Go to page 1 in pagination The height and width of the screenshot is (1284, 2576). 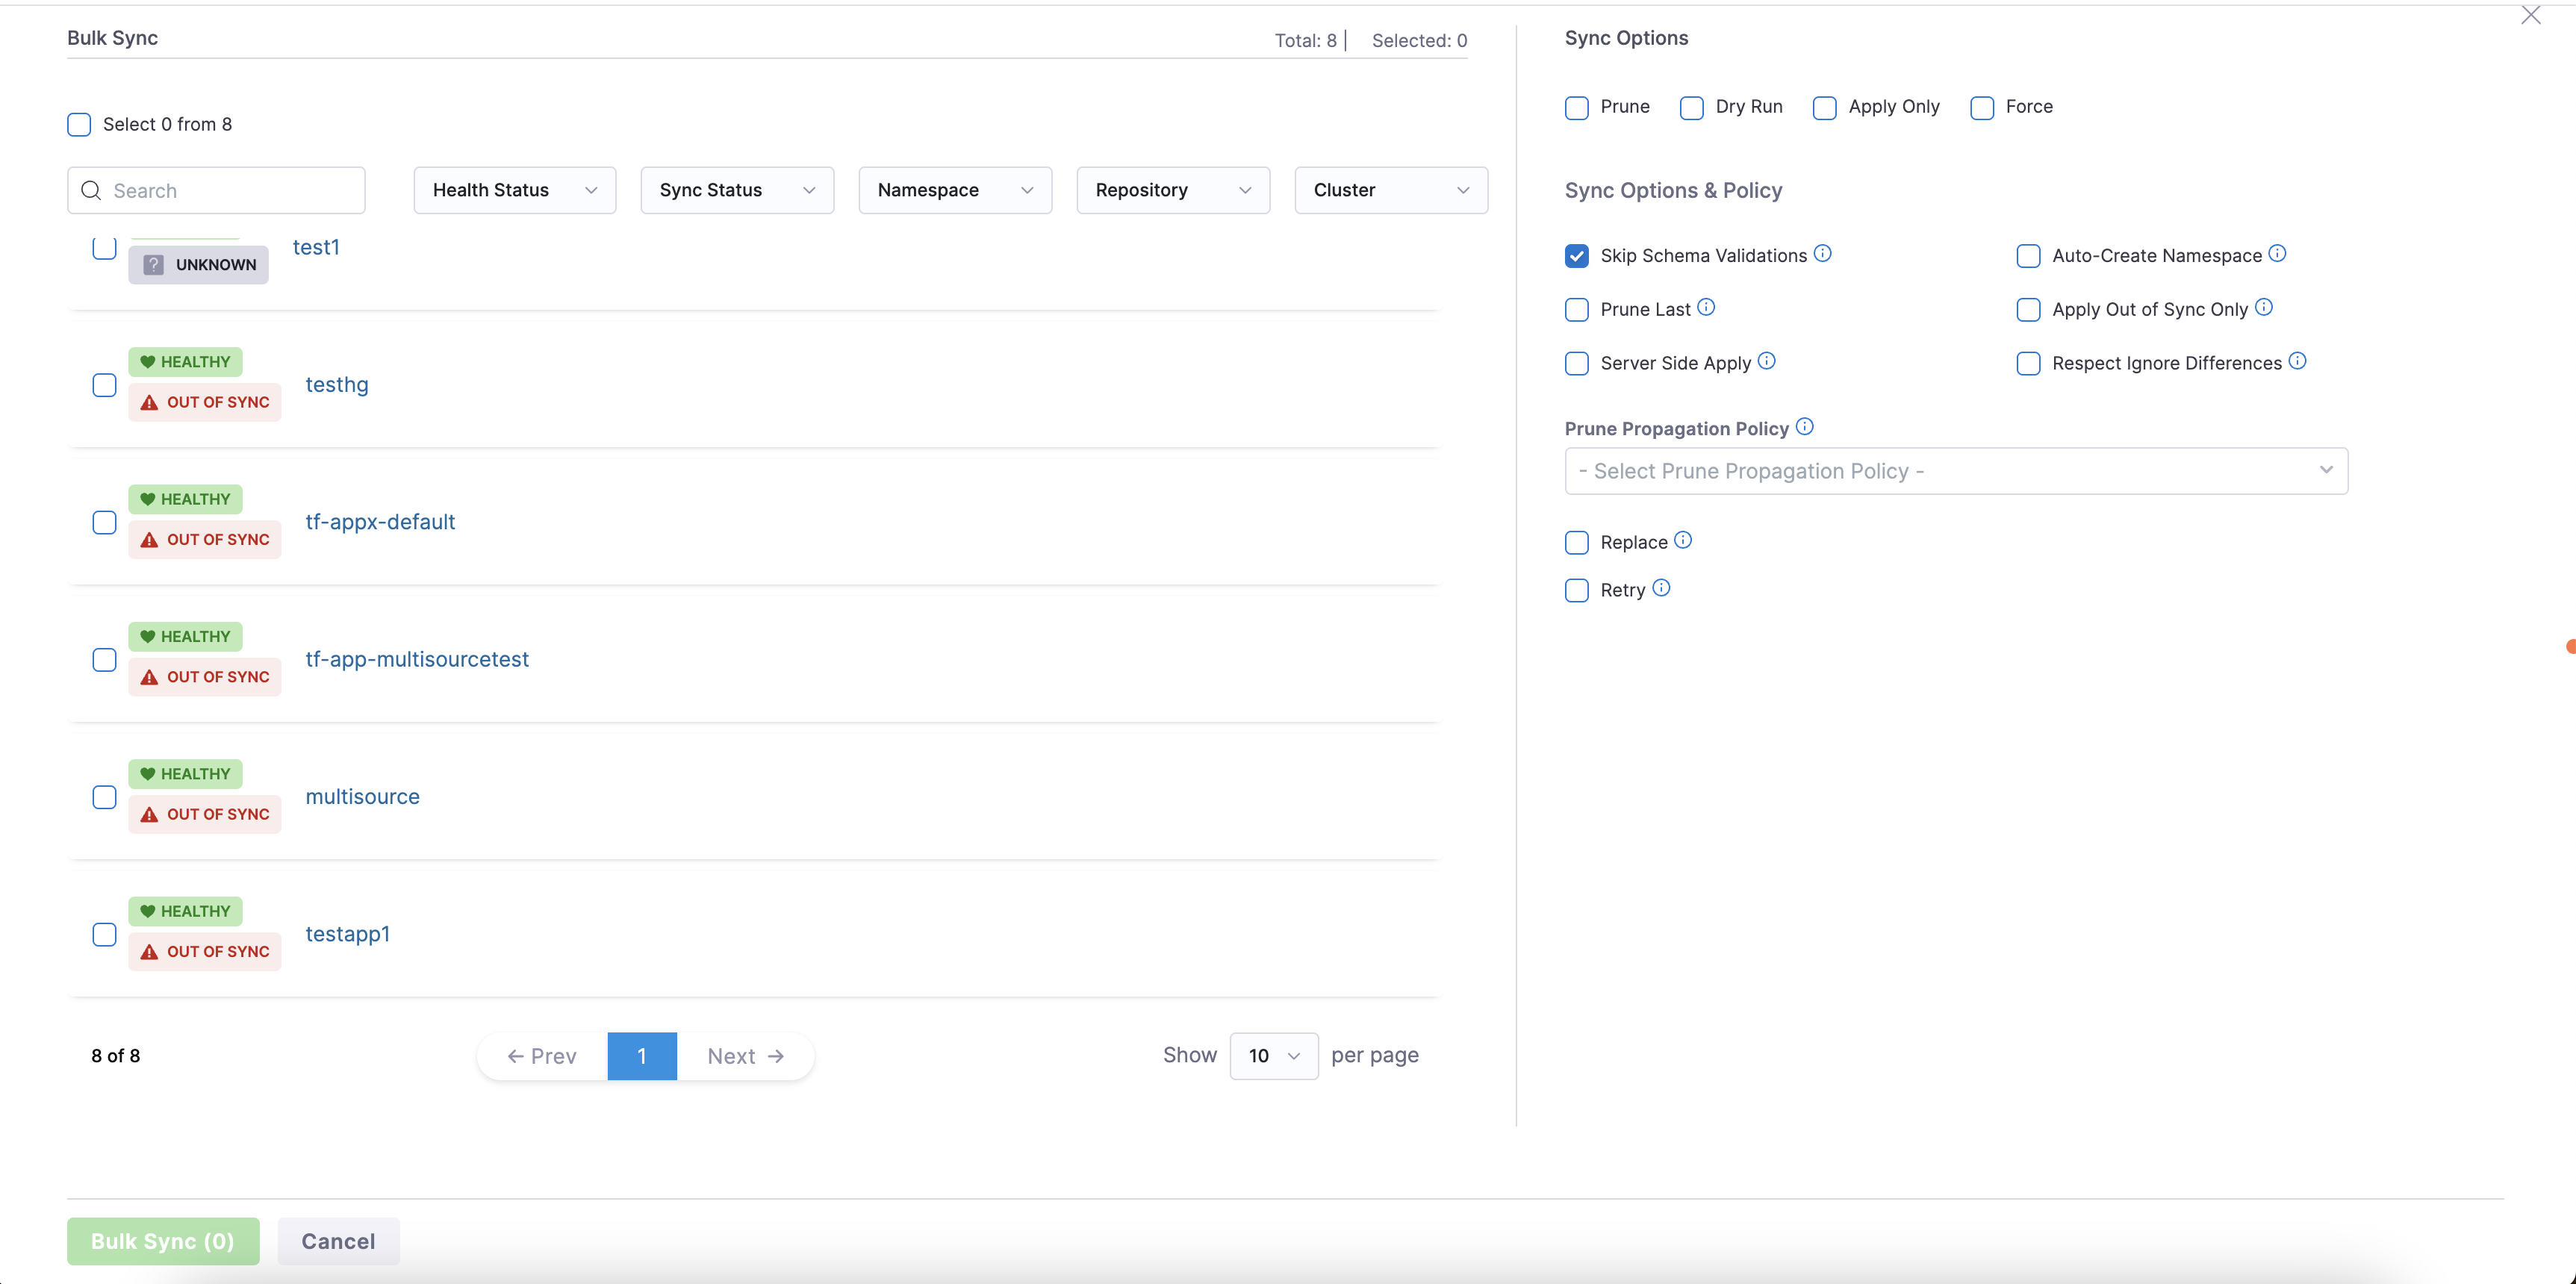642,1056
